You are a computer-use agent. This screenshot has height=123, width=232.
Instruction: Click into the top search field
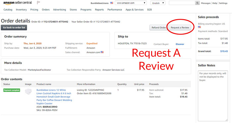[x=182, y=3]
